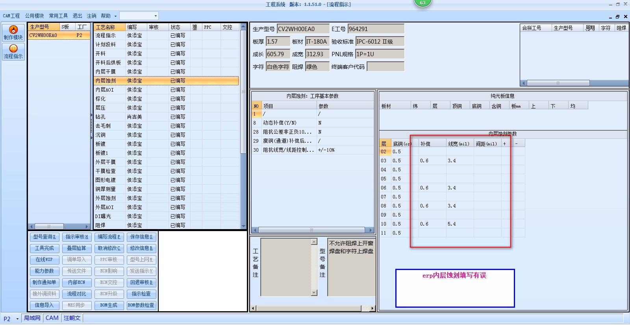630x325 pixels.
Task: Click the green 63 badge at top
Action: pos(422,3)
